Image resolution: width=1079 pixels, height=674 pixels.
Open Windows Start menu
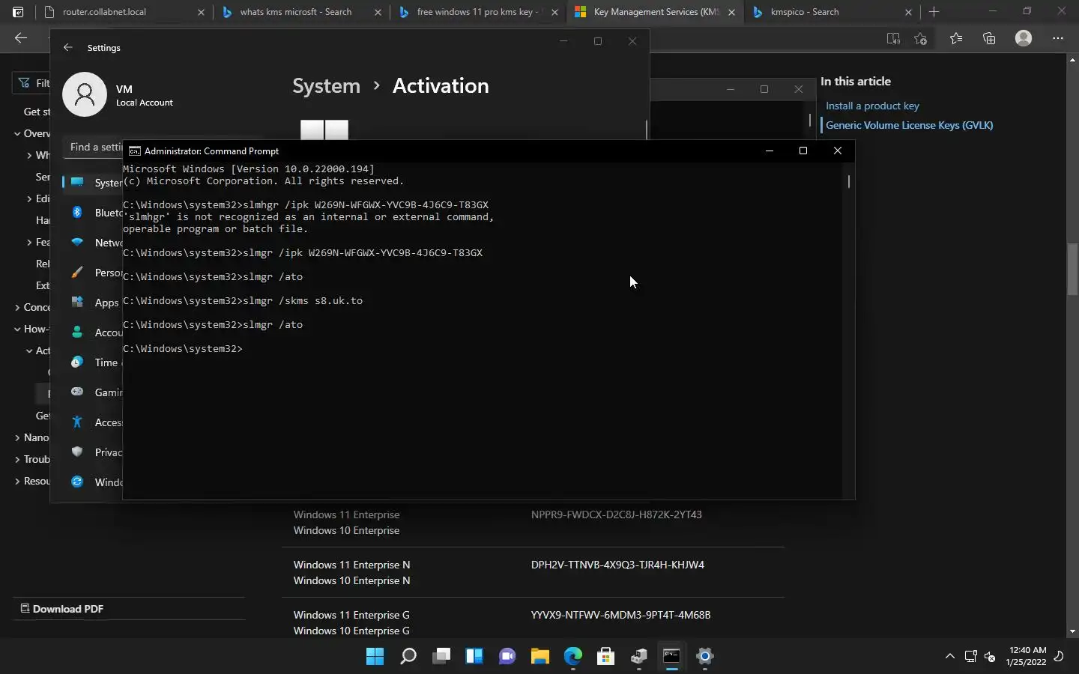(375, 657)
